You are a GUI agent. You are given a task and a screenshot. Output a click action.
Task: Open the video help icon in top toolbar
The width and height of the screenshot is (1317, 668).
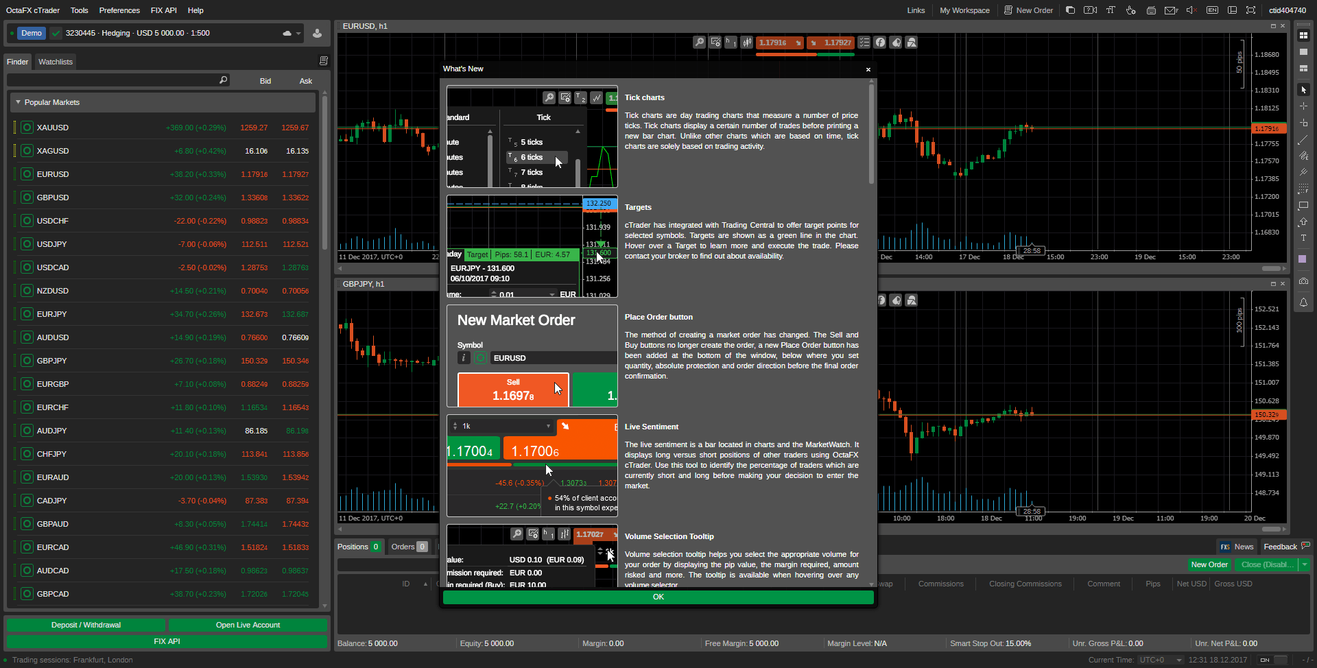pyautogui.click(x=1090, y=10)
